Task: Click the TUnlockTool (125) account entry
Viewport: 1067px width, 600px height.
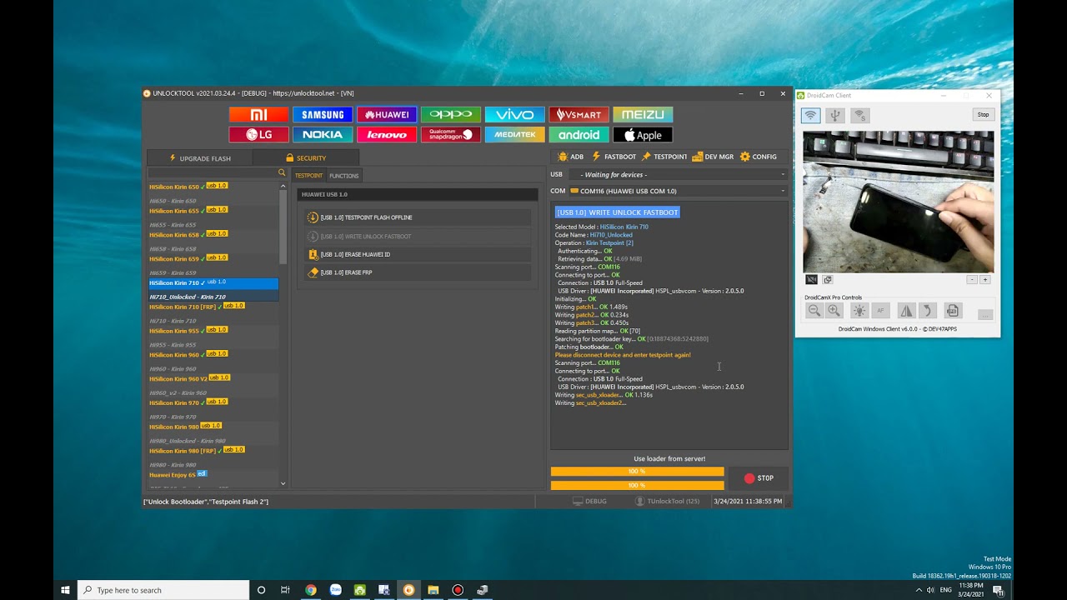Action: 668,502
